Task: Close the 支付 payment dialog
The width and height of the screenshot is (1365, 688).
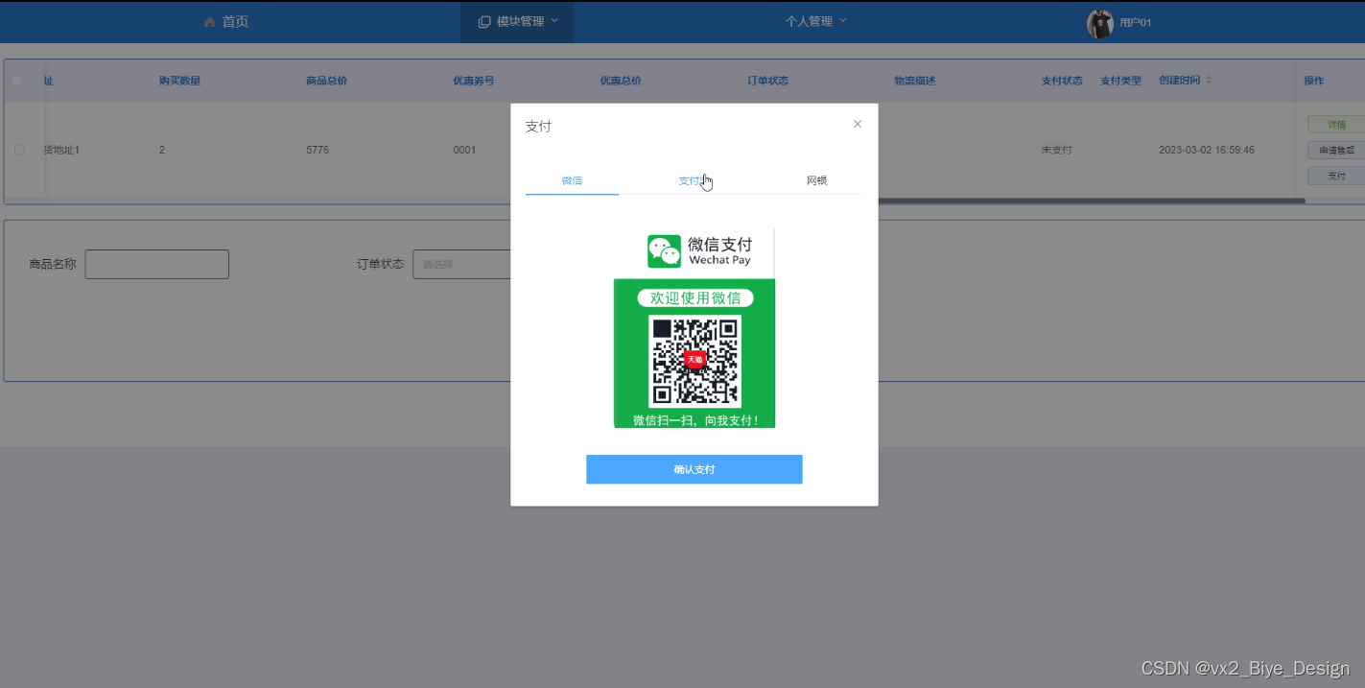Action: click(858, 124)
